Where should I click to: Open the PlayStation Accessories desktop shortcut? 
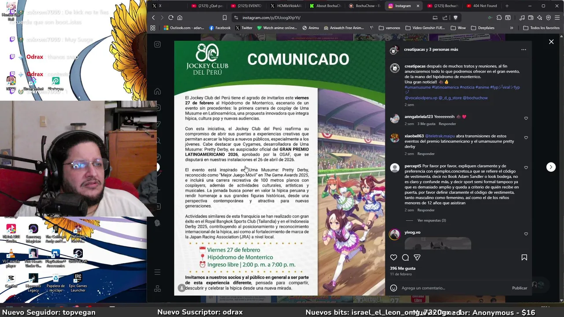(56, 258)
